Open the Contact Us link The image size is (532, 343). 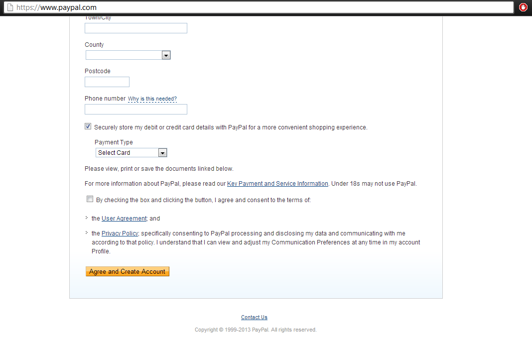coord(254,317)
